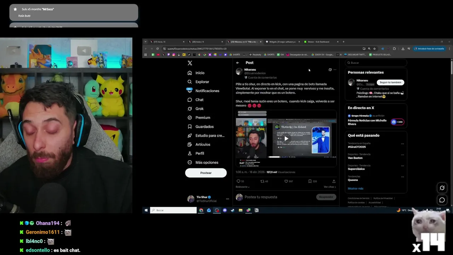Image resolution: width=453 pixels, height=255 pixels.
Task: Switch to the (20) Inicio / X tab
Action: click(205, 42)
